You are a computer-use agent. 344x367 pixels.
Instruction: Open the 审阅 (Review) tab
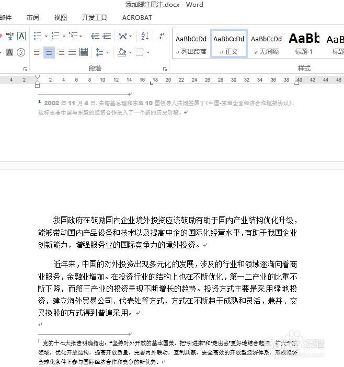(33, 18)
